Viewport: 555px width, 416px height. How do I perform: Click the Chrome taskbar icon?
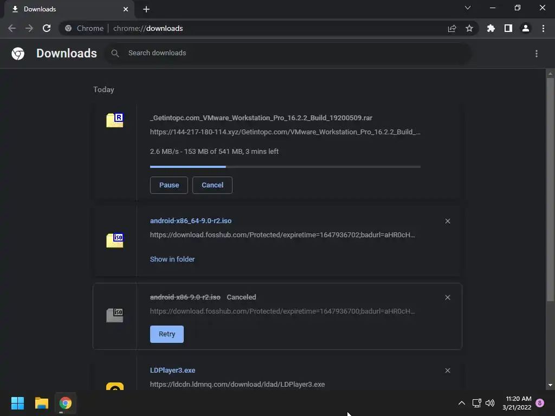pos(66,403)
